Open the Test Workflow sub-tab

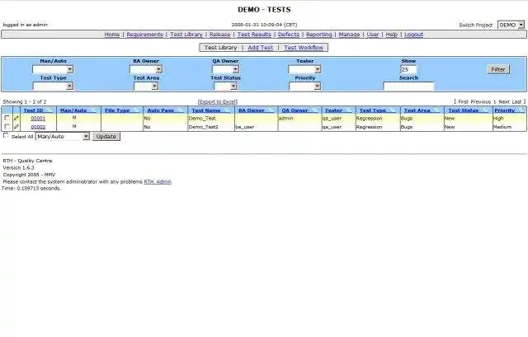[x=304, y=48]
